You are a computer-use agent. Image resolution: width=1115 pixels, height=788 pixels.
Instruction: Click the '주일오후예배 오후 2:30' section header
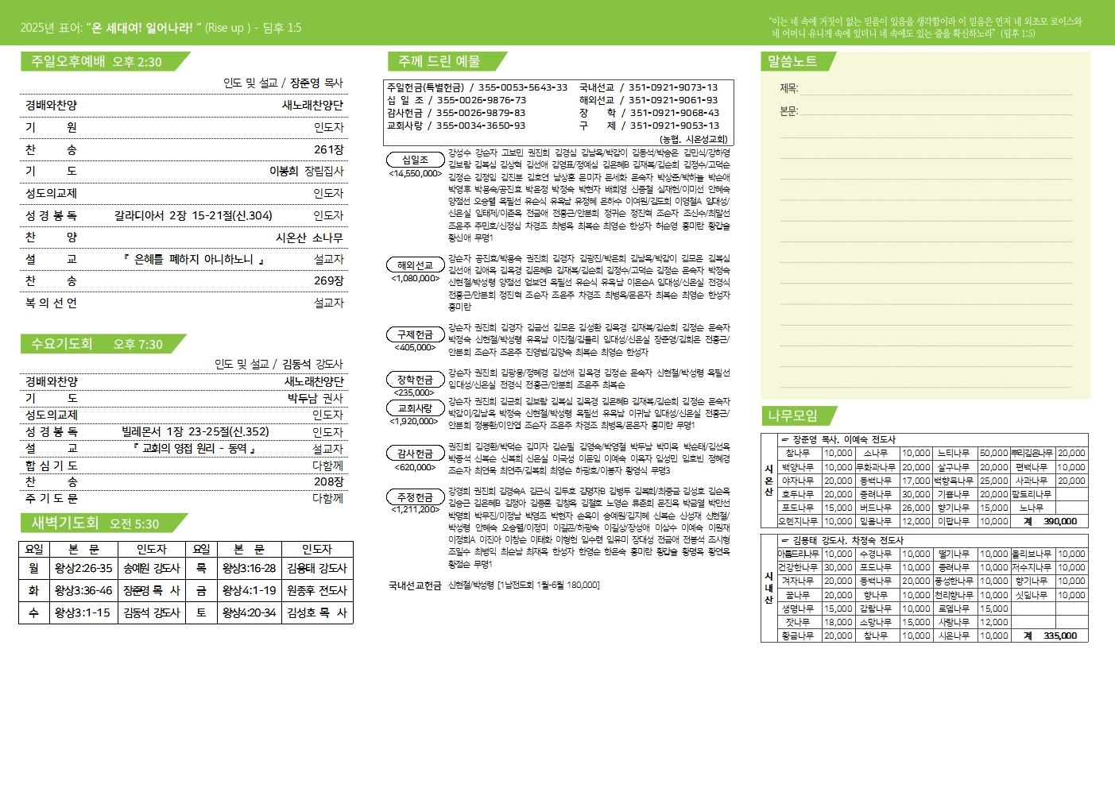tap(104, 61)
